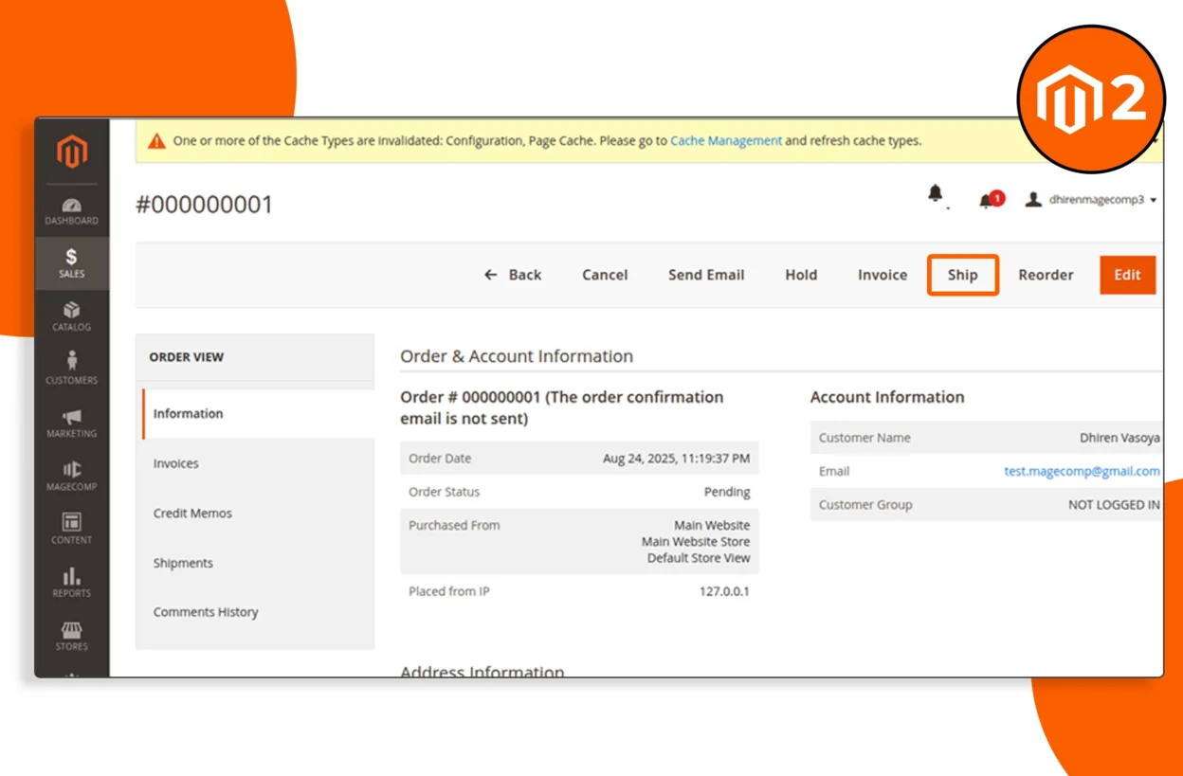1183x776 pixels.
Task: Click the highlighted Ship button
Action: tap(962, 275)
